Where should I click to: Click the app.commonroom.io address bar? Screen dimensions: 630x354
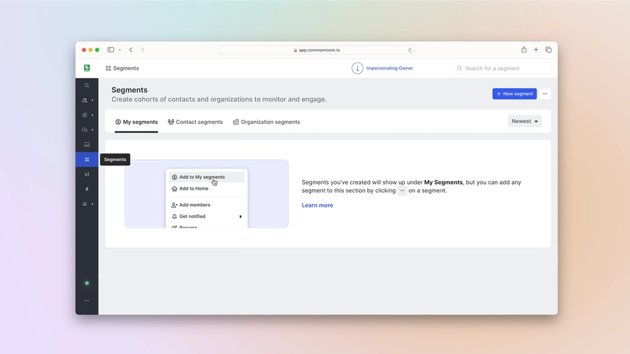(317, 50)
